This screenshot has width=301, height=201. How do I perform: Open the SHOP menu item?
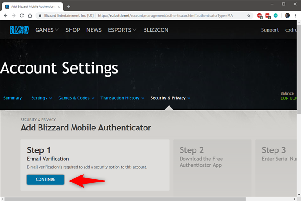point(73,30)
